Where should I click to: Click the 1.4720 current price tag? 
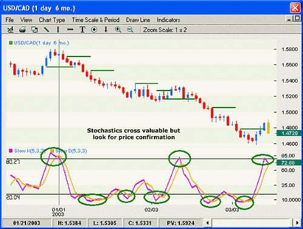(x=289, y=133)
